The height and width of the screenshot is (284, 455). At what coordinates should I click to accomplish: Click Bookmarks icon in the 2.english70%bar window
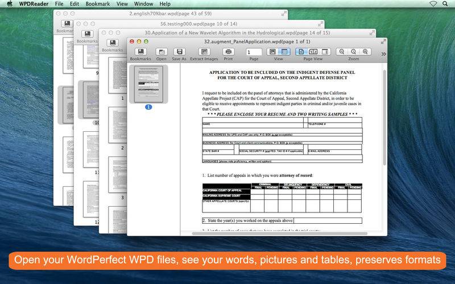[x=67, y=23]
